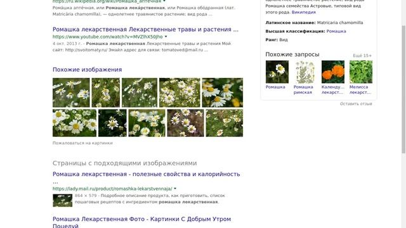Open the 'Ромашка' similar query thumbnail
The height and width of the screenshot is (228, 406).
[277, 72]
